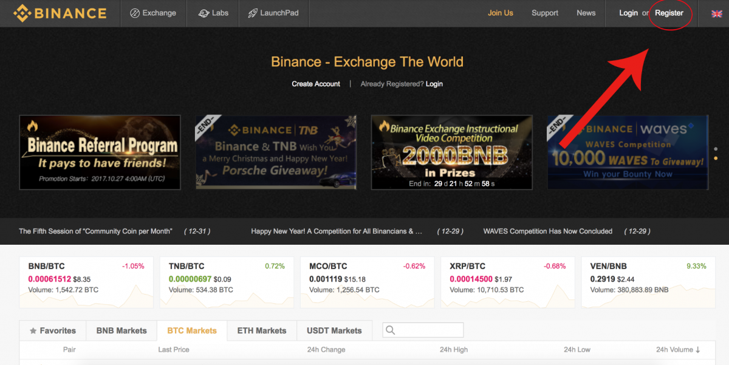Screen dimensions: 729x365
Task: Sort by Pair column
Action: point(69,350)
